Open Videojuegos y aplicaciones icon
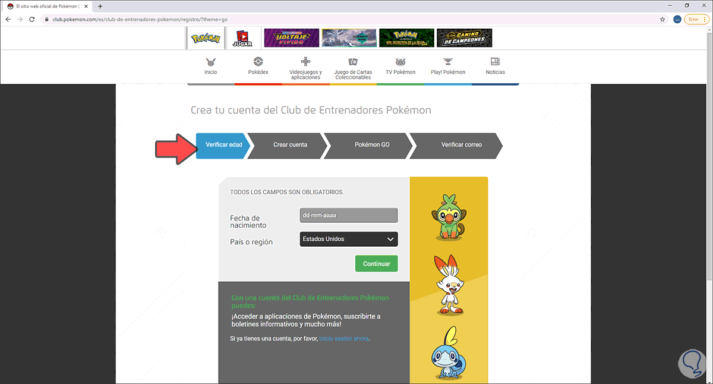713x384 pixels. [x=305, y=61]
